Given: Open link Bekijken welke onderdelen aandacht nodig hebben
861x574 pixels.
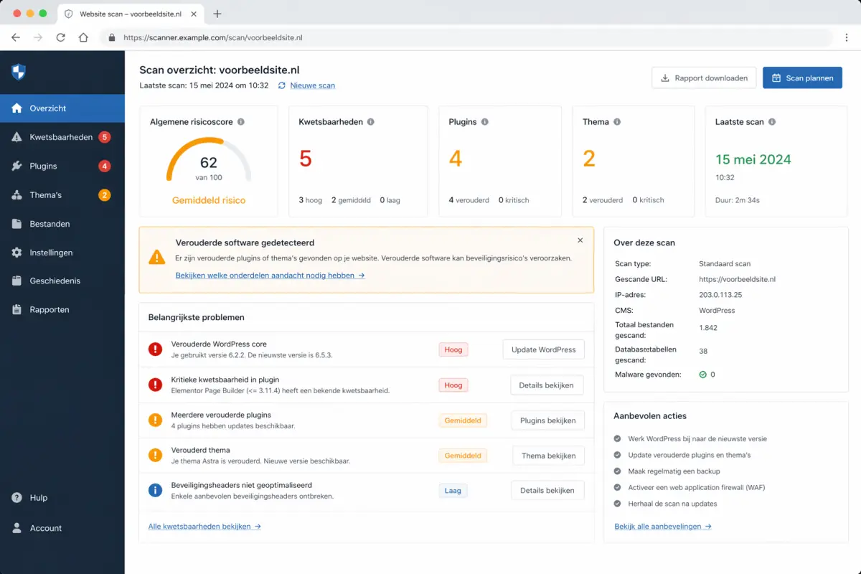Looking at the screenshot, I should pyautogui.click(x=270, y=275).
